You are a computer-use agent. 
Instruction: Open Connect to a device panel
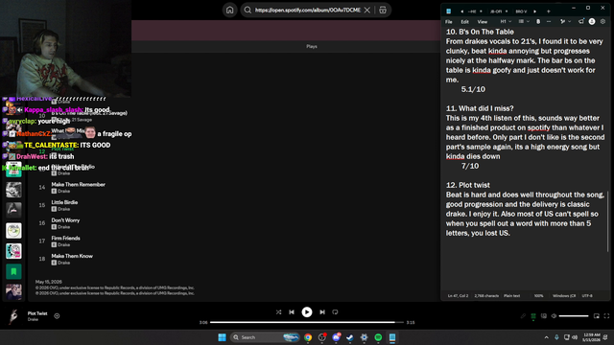point(544,315)
